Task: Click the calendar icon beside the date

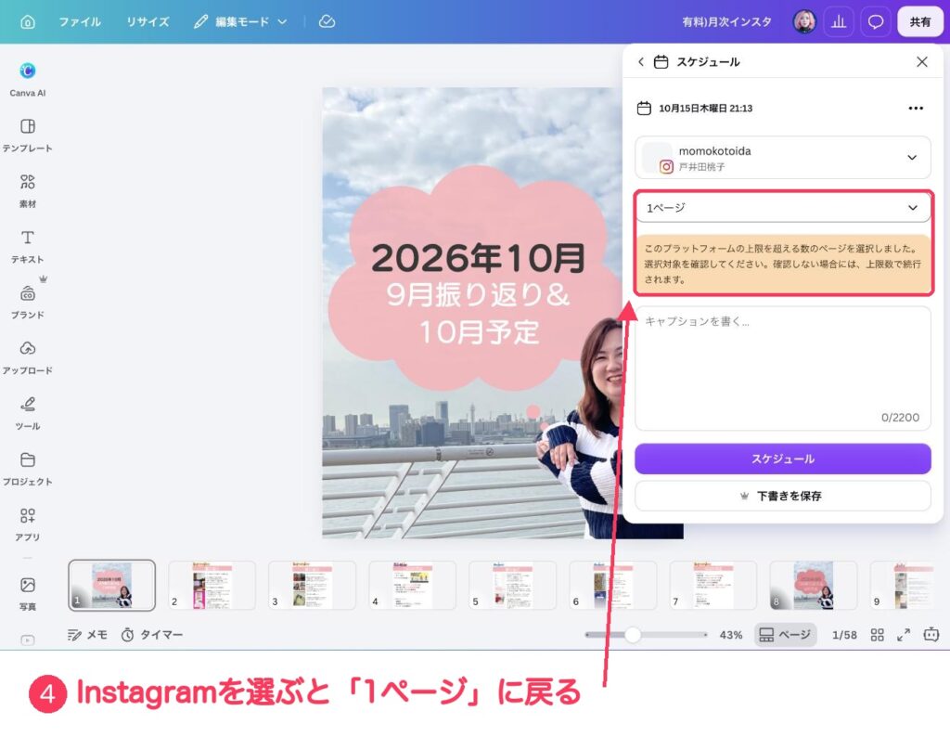Action: [644, 108]
